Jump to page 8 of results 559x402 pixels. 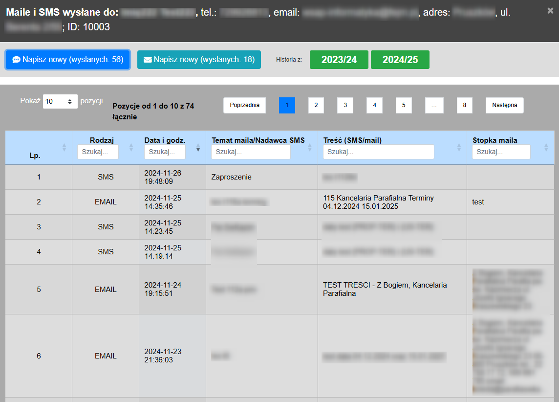tap(464, 105)
